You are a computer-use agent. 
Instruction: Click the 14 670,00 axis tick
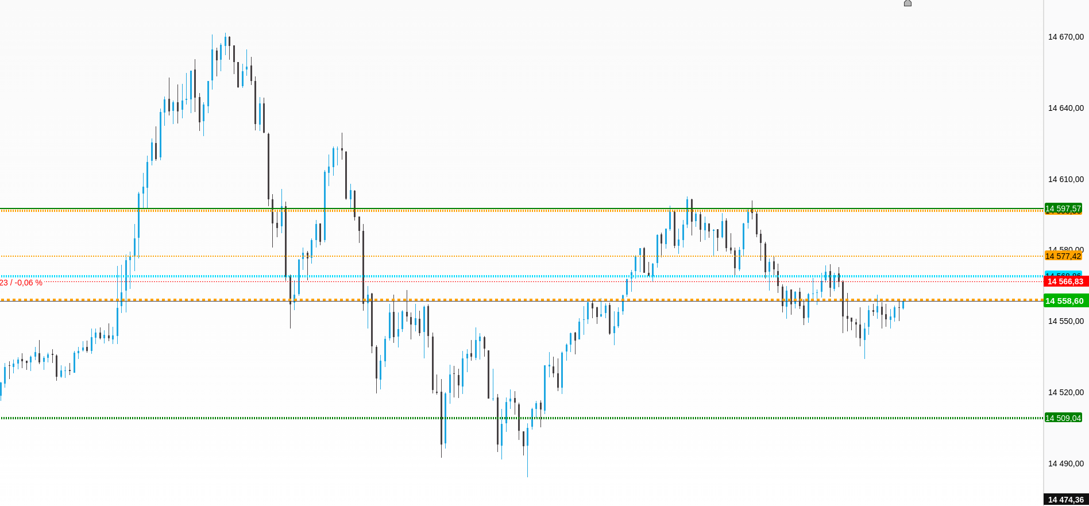pyautogui.click(x=1065, y=37)
